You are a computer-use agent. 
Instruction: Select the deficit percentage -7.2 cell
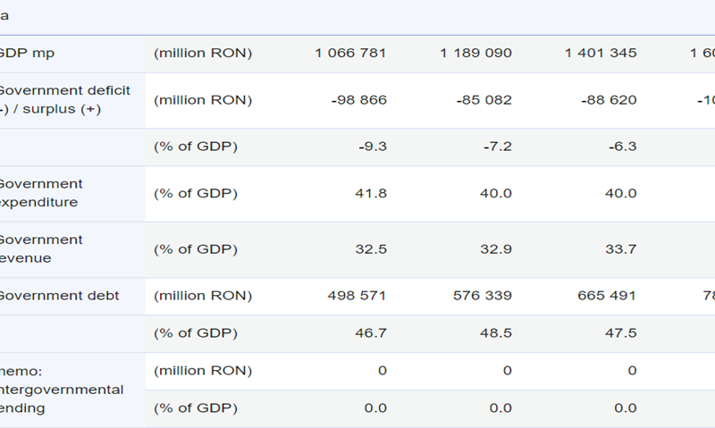pos(498,147)
